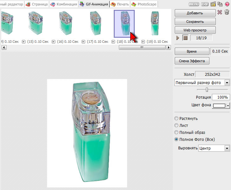
Task: Click play icon beside frame (18)
Action: point(113,42)
